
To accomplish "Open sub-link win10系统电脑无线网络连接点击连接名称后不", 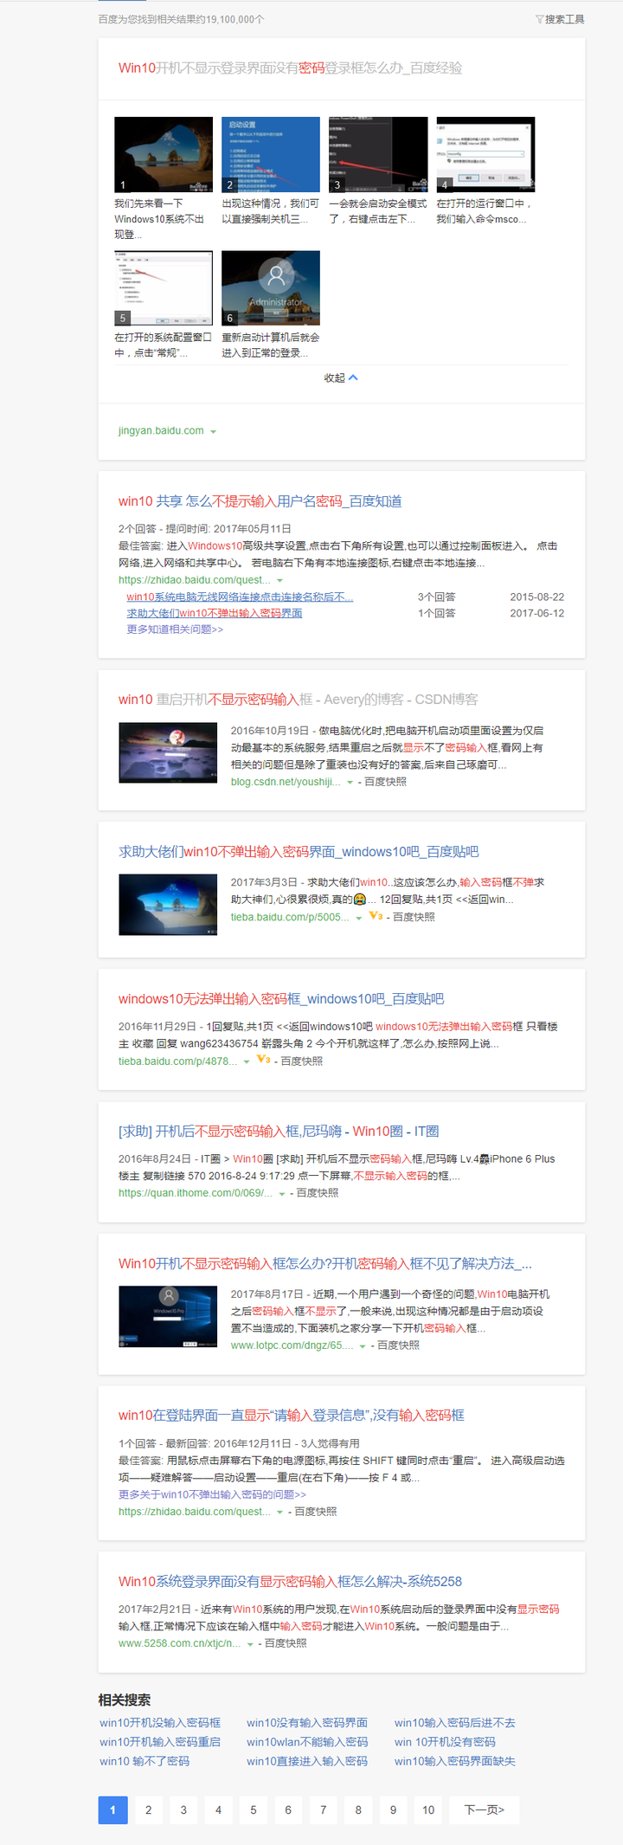I will (240, 597).
